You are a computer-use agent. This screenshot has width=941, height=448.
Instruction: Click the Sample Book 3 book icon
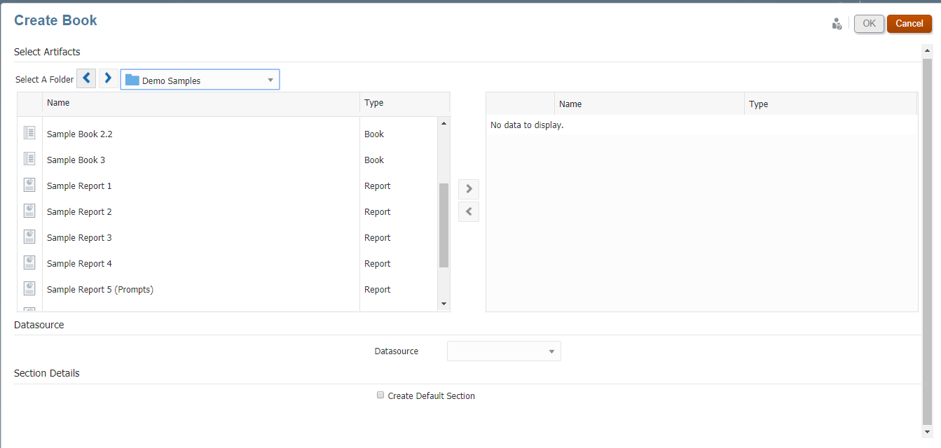29,159
